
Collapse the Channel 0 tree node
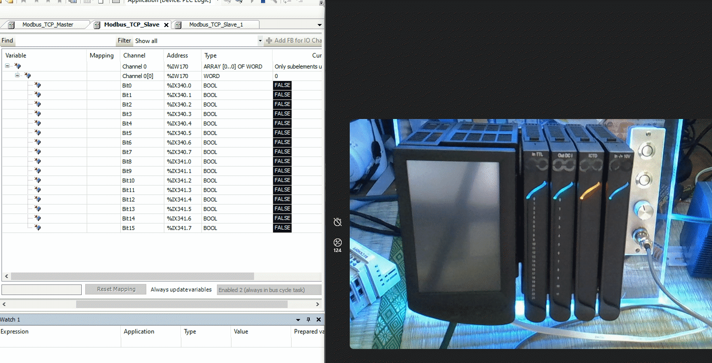coord(8,66)
